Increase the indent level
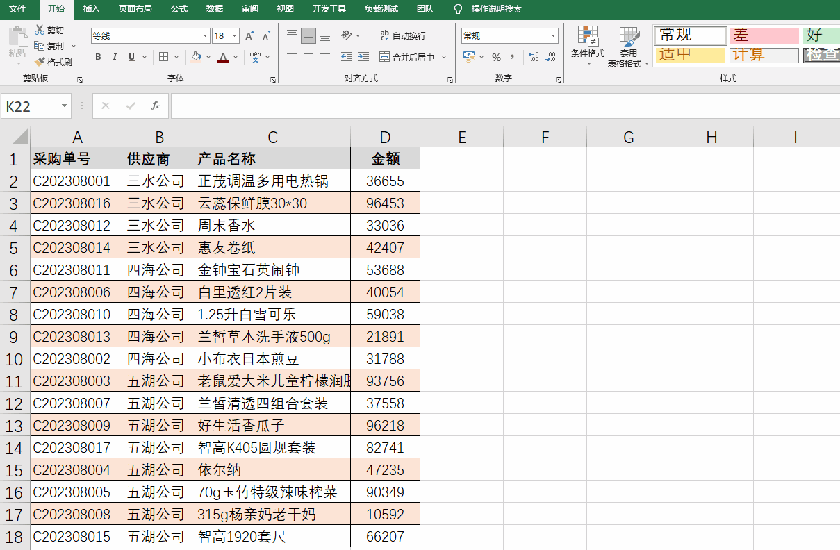This screenshot has height=550, width=840. pos(363,57)
